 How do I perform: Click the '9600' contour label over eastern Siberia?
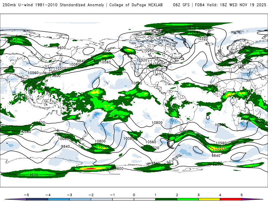pyautogui.click(x=61, y=48)
